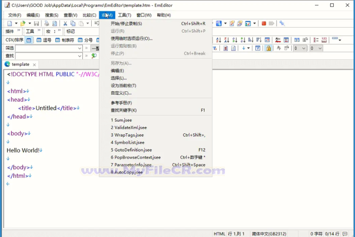Screen dimensions: 355x237
Task: Switch to tab-separated mode 制表符
Action: click(x=65, y=40)
